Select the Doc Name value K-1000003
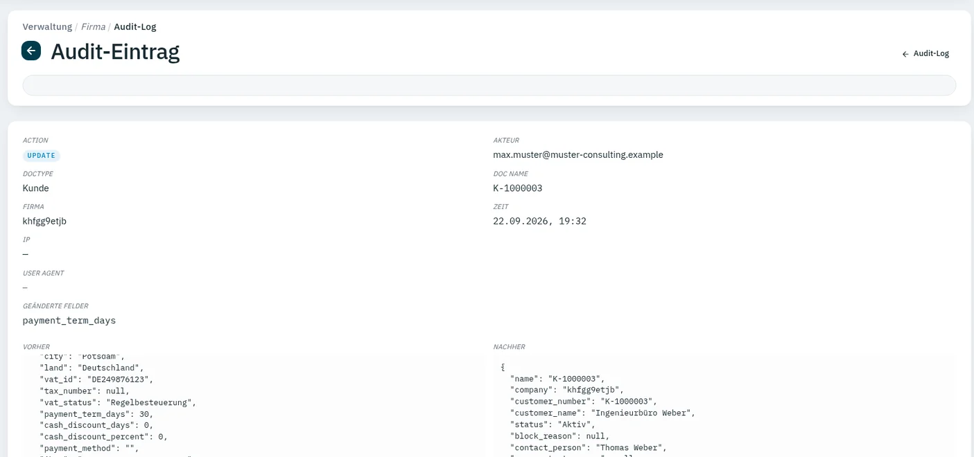Screen dimensions: 974x457 pos(518,188)
